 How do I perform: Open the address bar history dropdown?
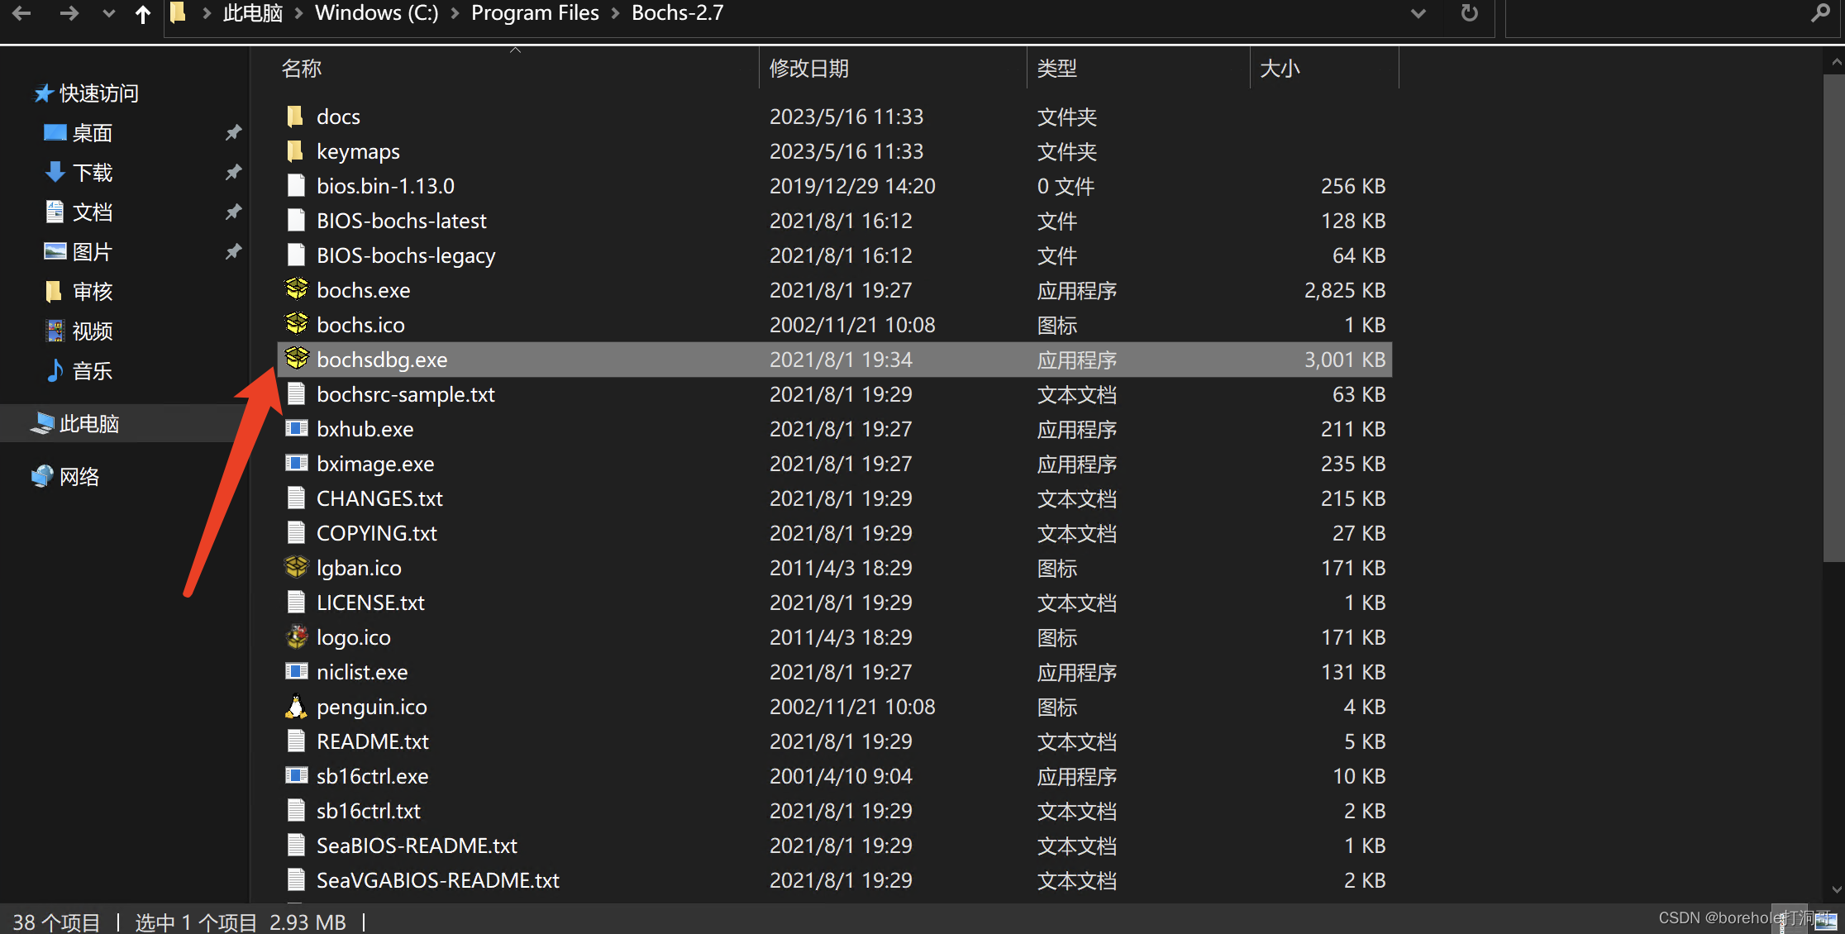(x=1418, y=14)
